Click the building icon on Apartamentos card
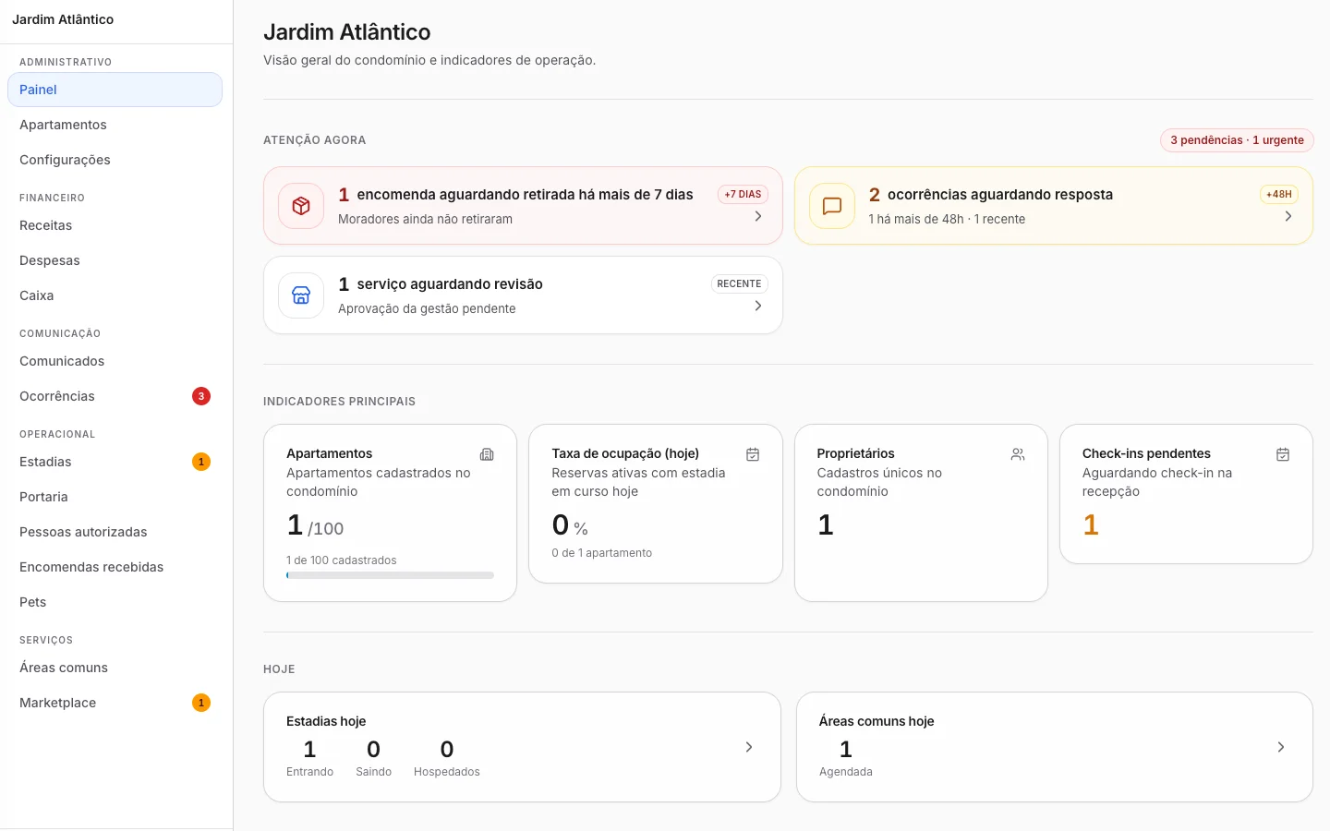 487,454
